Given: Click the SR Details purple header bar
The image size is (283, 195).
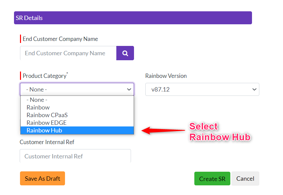Looking at the screenshot, I should coord(133,18).
